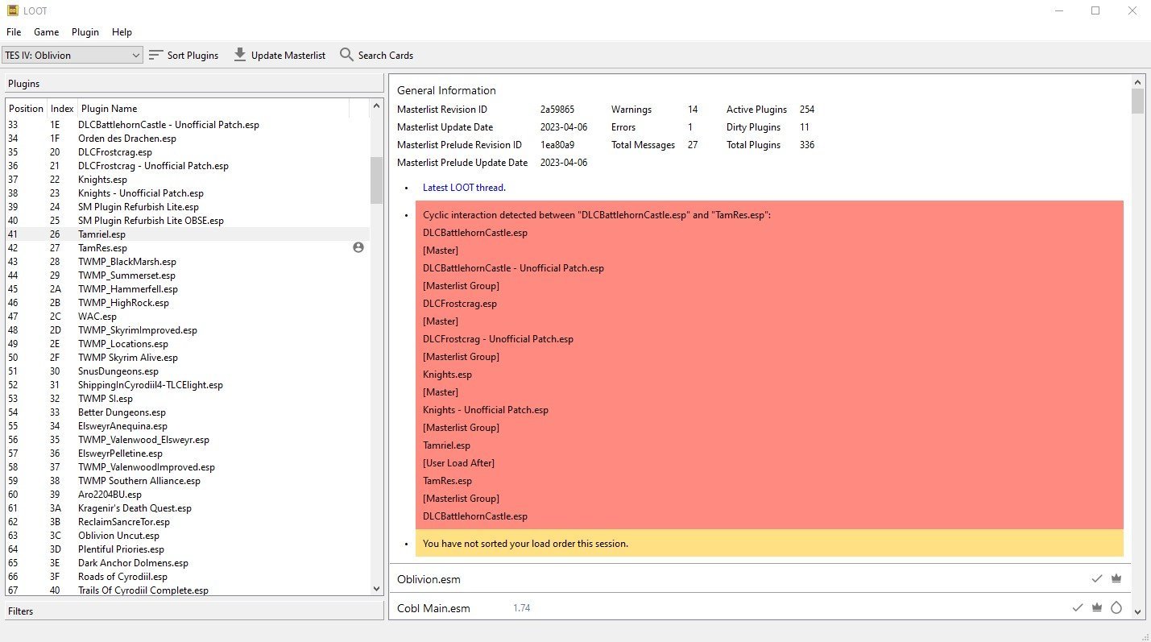Click the yellow not-sorted warning message
This screenshot has height=642, width=1151.
[769, 543]
